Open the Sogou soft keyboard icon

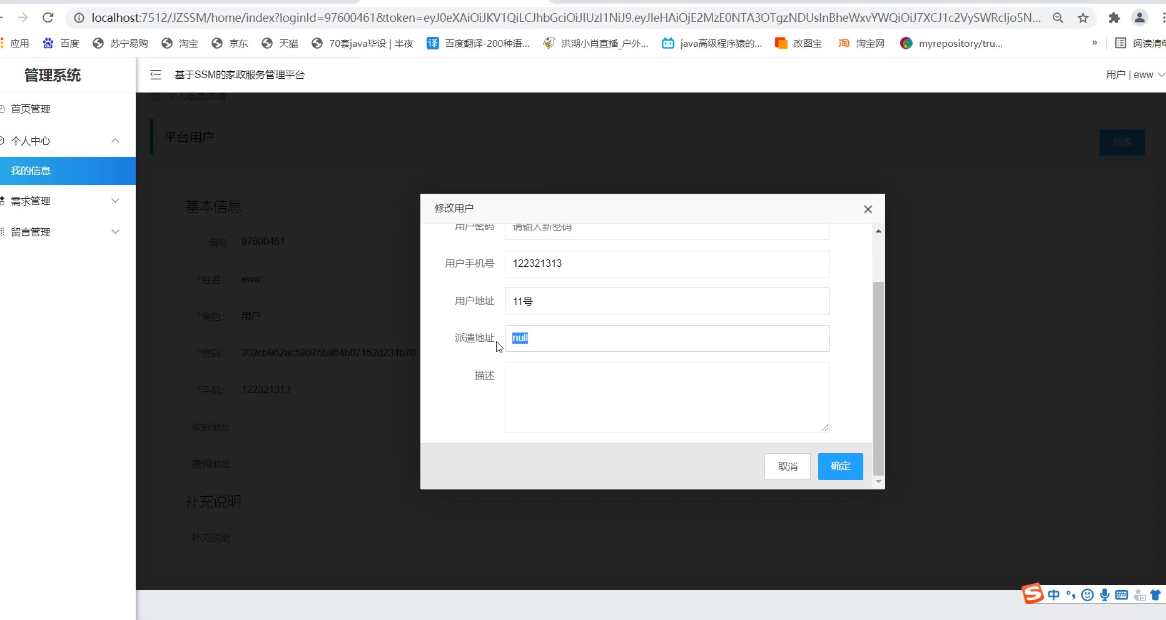(1122, 595)
